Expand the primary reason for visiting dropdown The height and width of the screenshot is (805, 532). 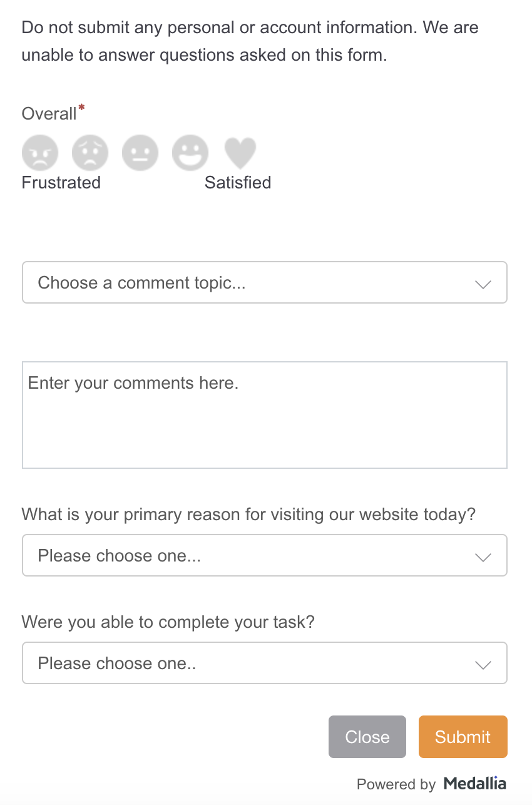click(265, 555)
